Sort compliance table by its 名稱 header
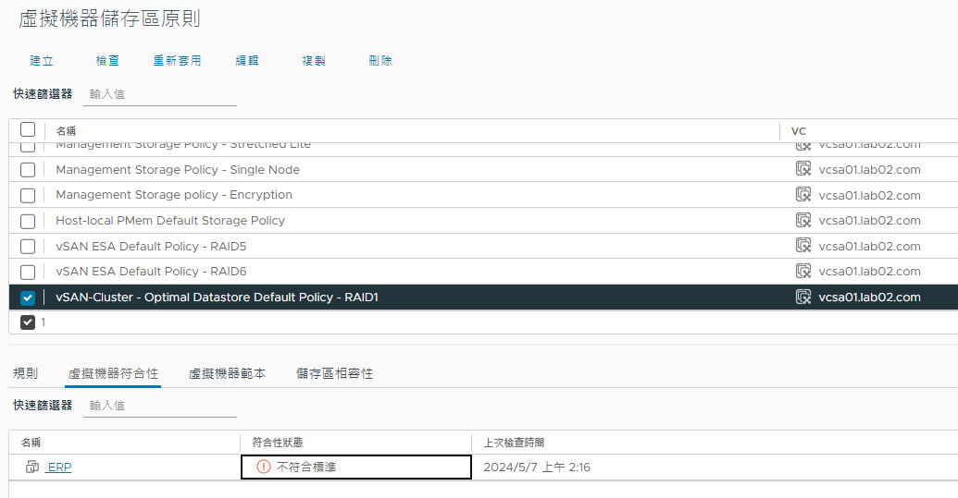The width and height of the screenshot is (958, 498). click(x=31, y=443)
